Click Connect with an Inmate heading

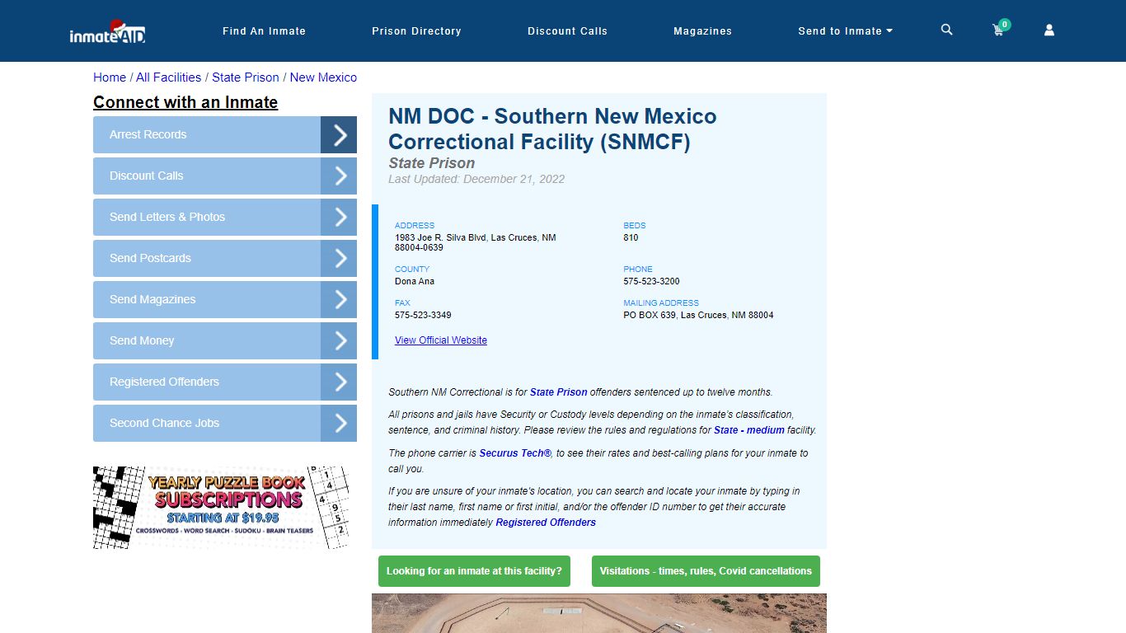tap(185, 102)
